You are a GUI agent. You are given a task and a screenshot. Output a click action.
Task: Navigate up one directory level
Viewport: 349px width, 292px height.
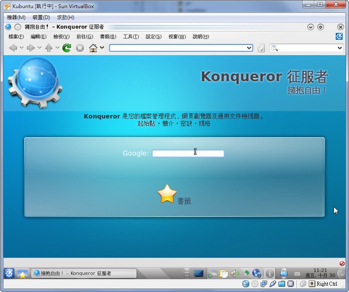(48, 48)
